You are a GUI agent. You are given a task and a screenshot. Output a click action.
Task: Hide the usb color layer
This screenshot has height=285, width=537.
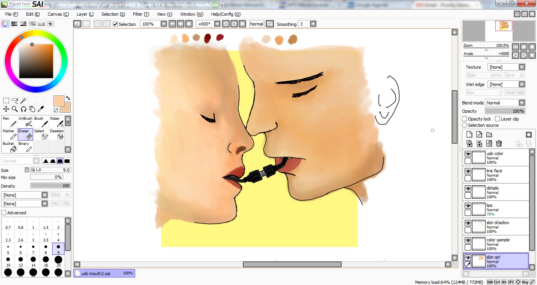click(468, 154)
